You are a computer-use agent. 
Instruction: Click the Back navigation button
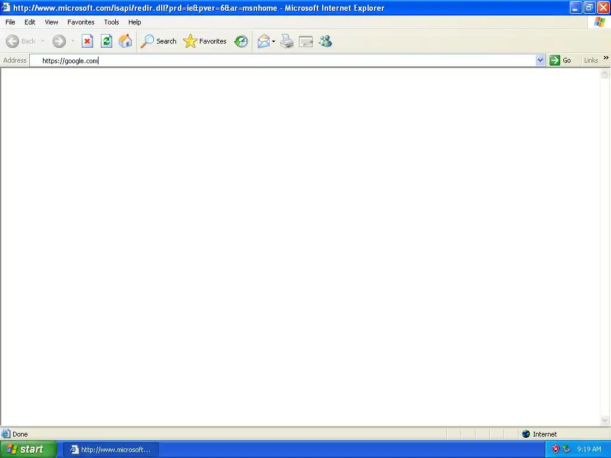21,41
